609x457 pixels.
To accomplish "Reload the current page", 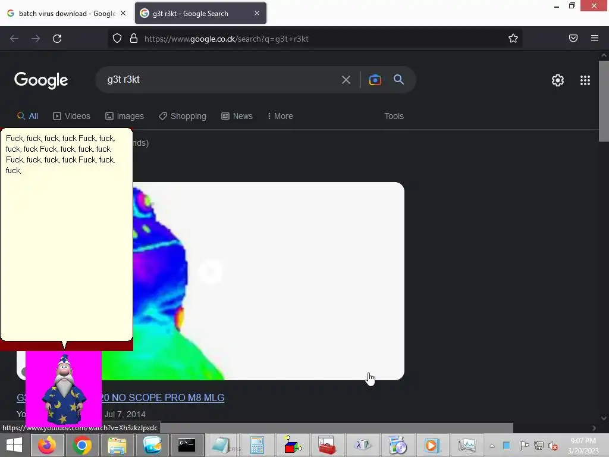I will [57, 39].
